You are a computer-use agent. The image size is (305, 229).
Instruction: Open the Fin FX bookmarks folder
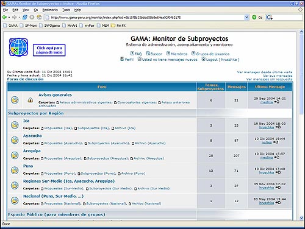118,26
